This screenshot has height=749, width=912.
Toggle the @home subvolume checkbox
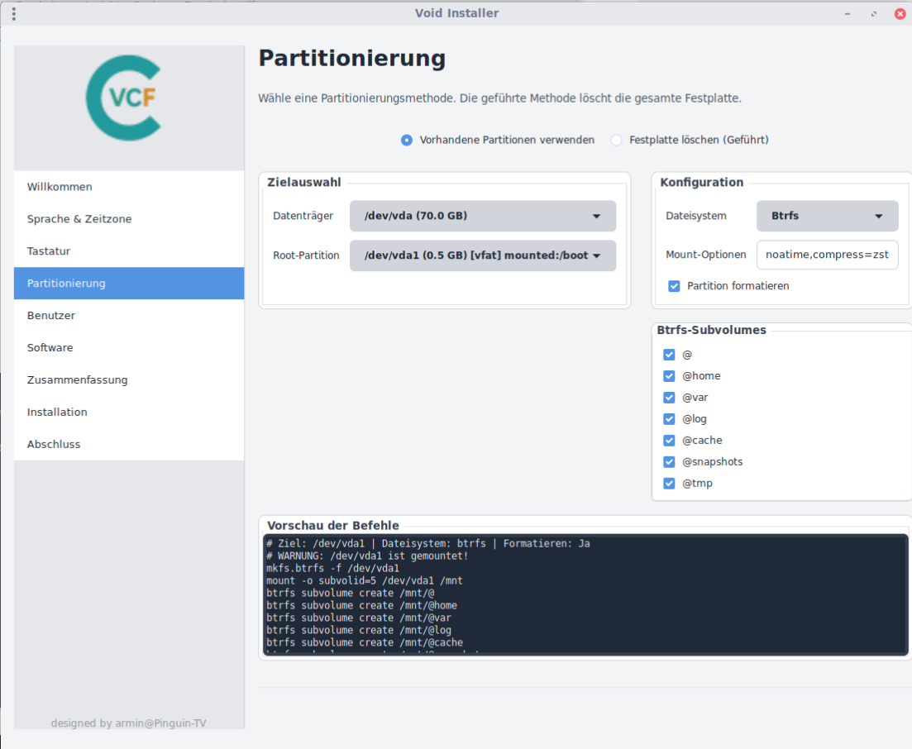669,376
